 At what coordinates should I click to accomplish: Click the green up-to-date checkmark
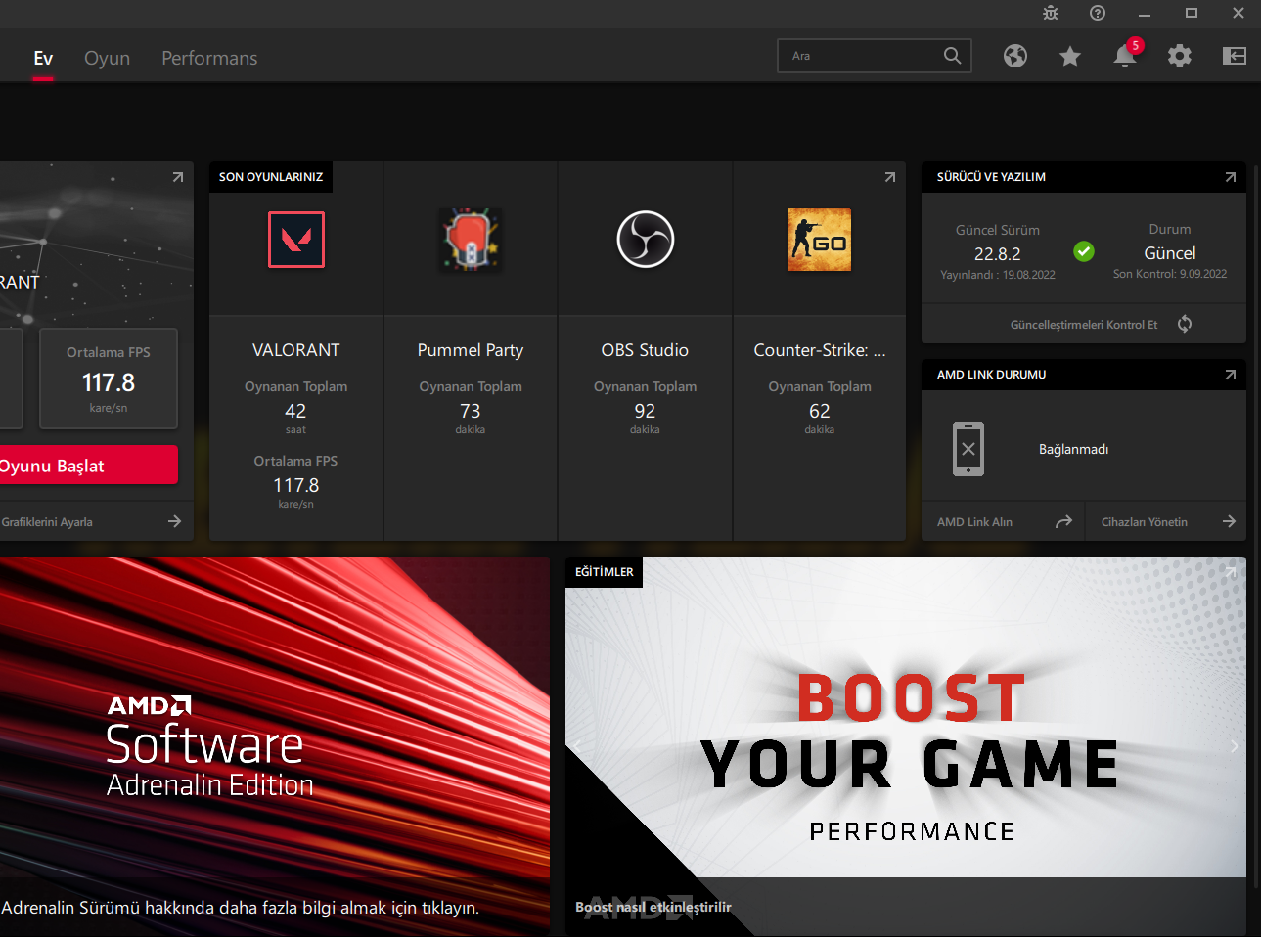pyautogui.click(x=1084, y=251)
